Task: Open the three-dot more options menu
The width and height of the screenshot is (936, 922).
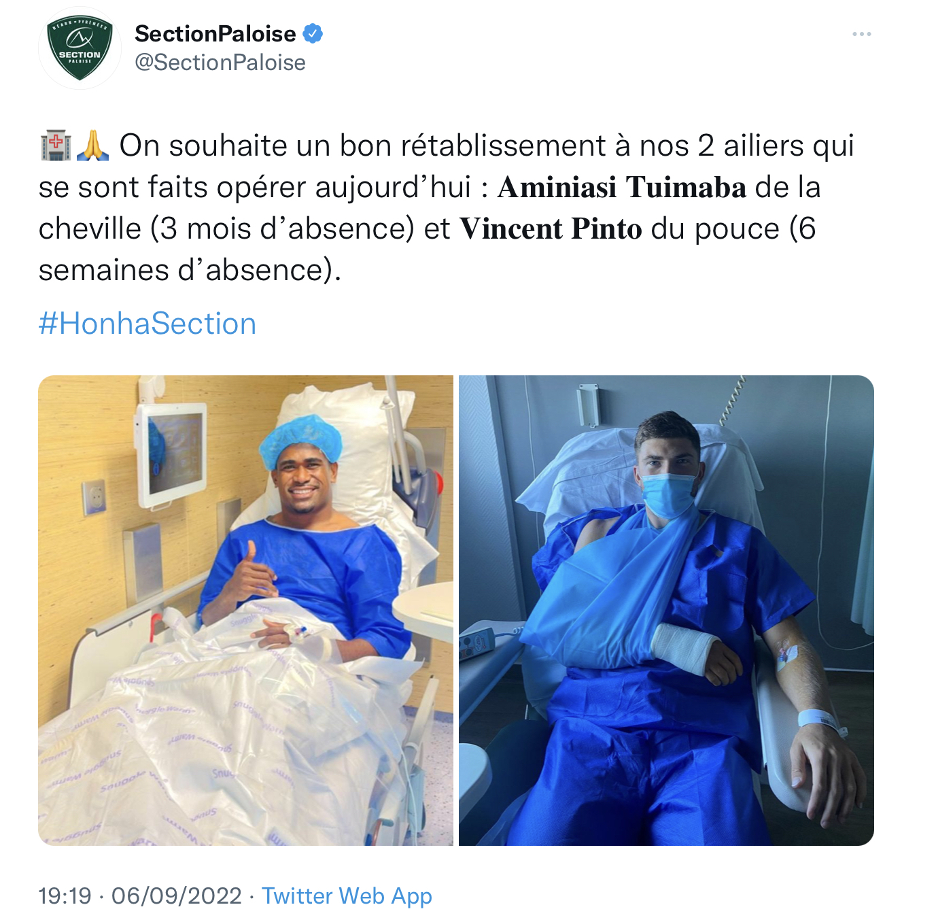Action: point(861,34)
